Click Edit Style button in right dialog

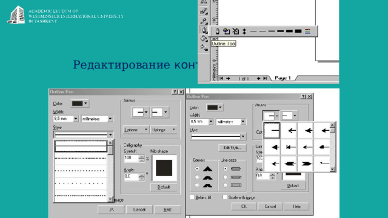[232, 148]
